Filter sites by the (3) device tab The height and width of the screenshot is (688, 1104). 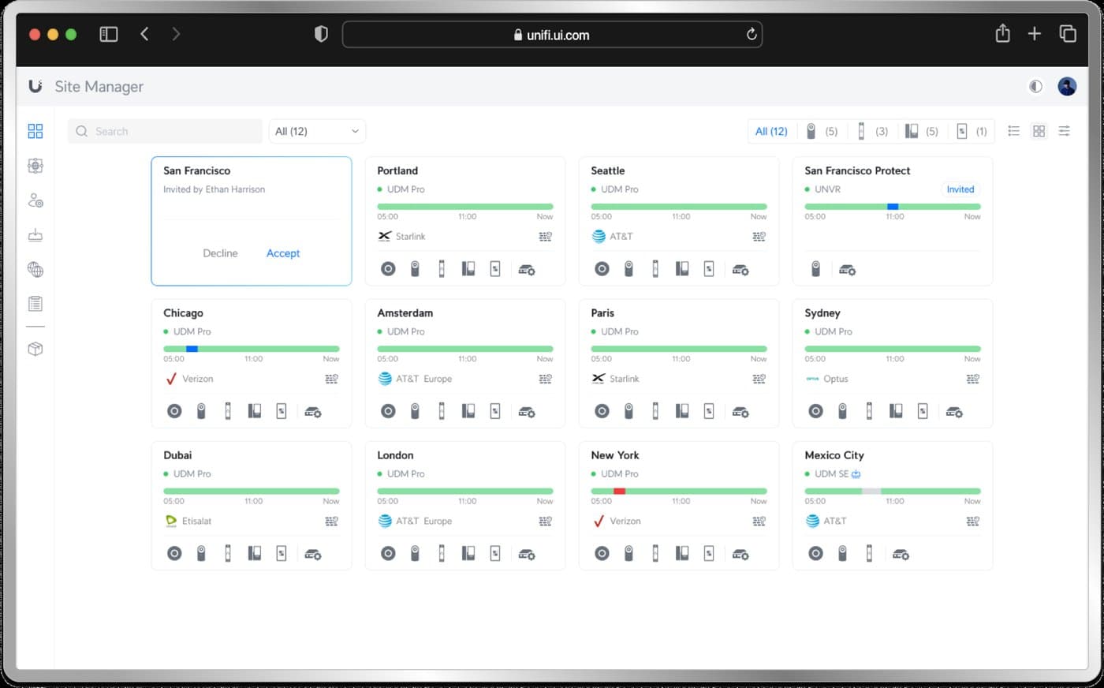pos(872,131)
